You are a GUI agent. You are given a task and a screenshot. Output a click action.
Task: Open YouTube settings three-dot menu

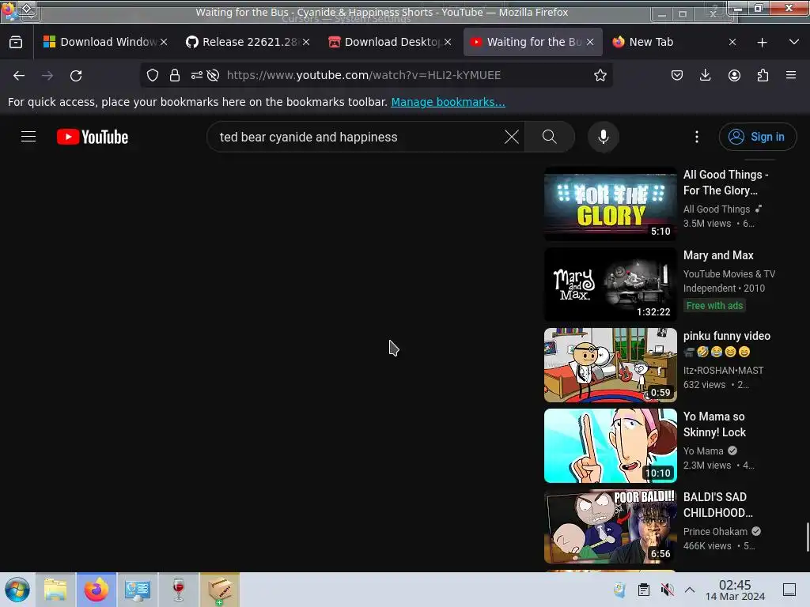(696, 137)
